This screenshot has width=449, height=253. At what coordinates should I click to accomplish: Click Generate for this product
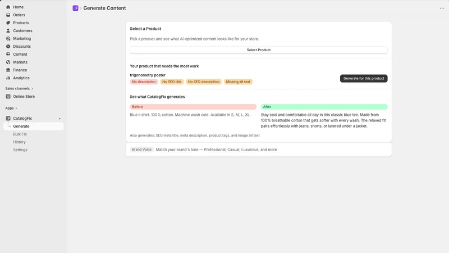364,78
